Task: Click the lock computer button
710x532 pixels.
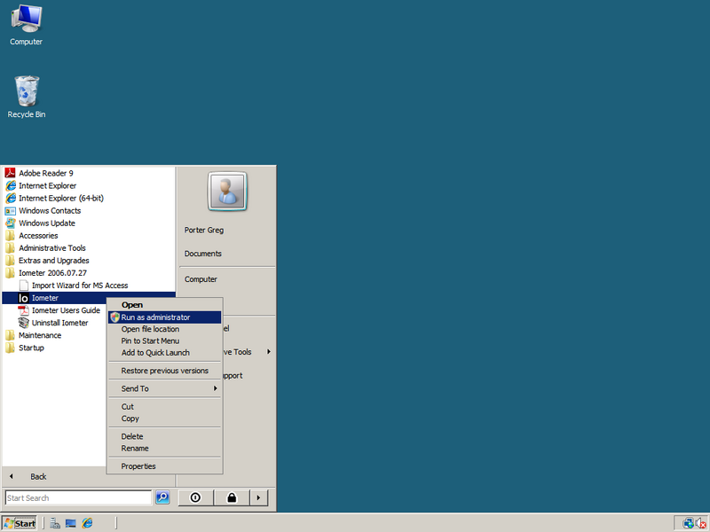Action: (232, 497)
